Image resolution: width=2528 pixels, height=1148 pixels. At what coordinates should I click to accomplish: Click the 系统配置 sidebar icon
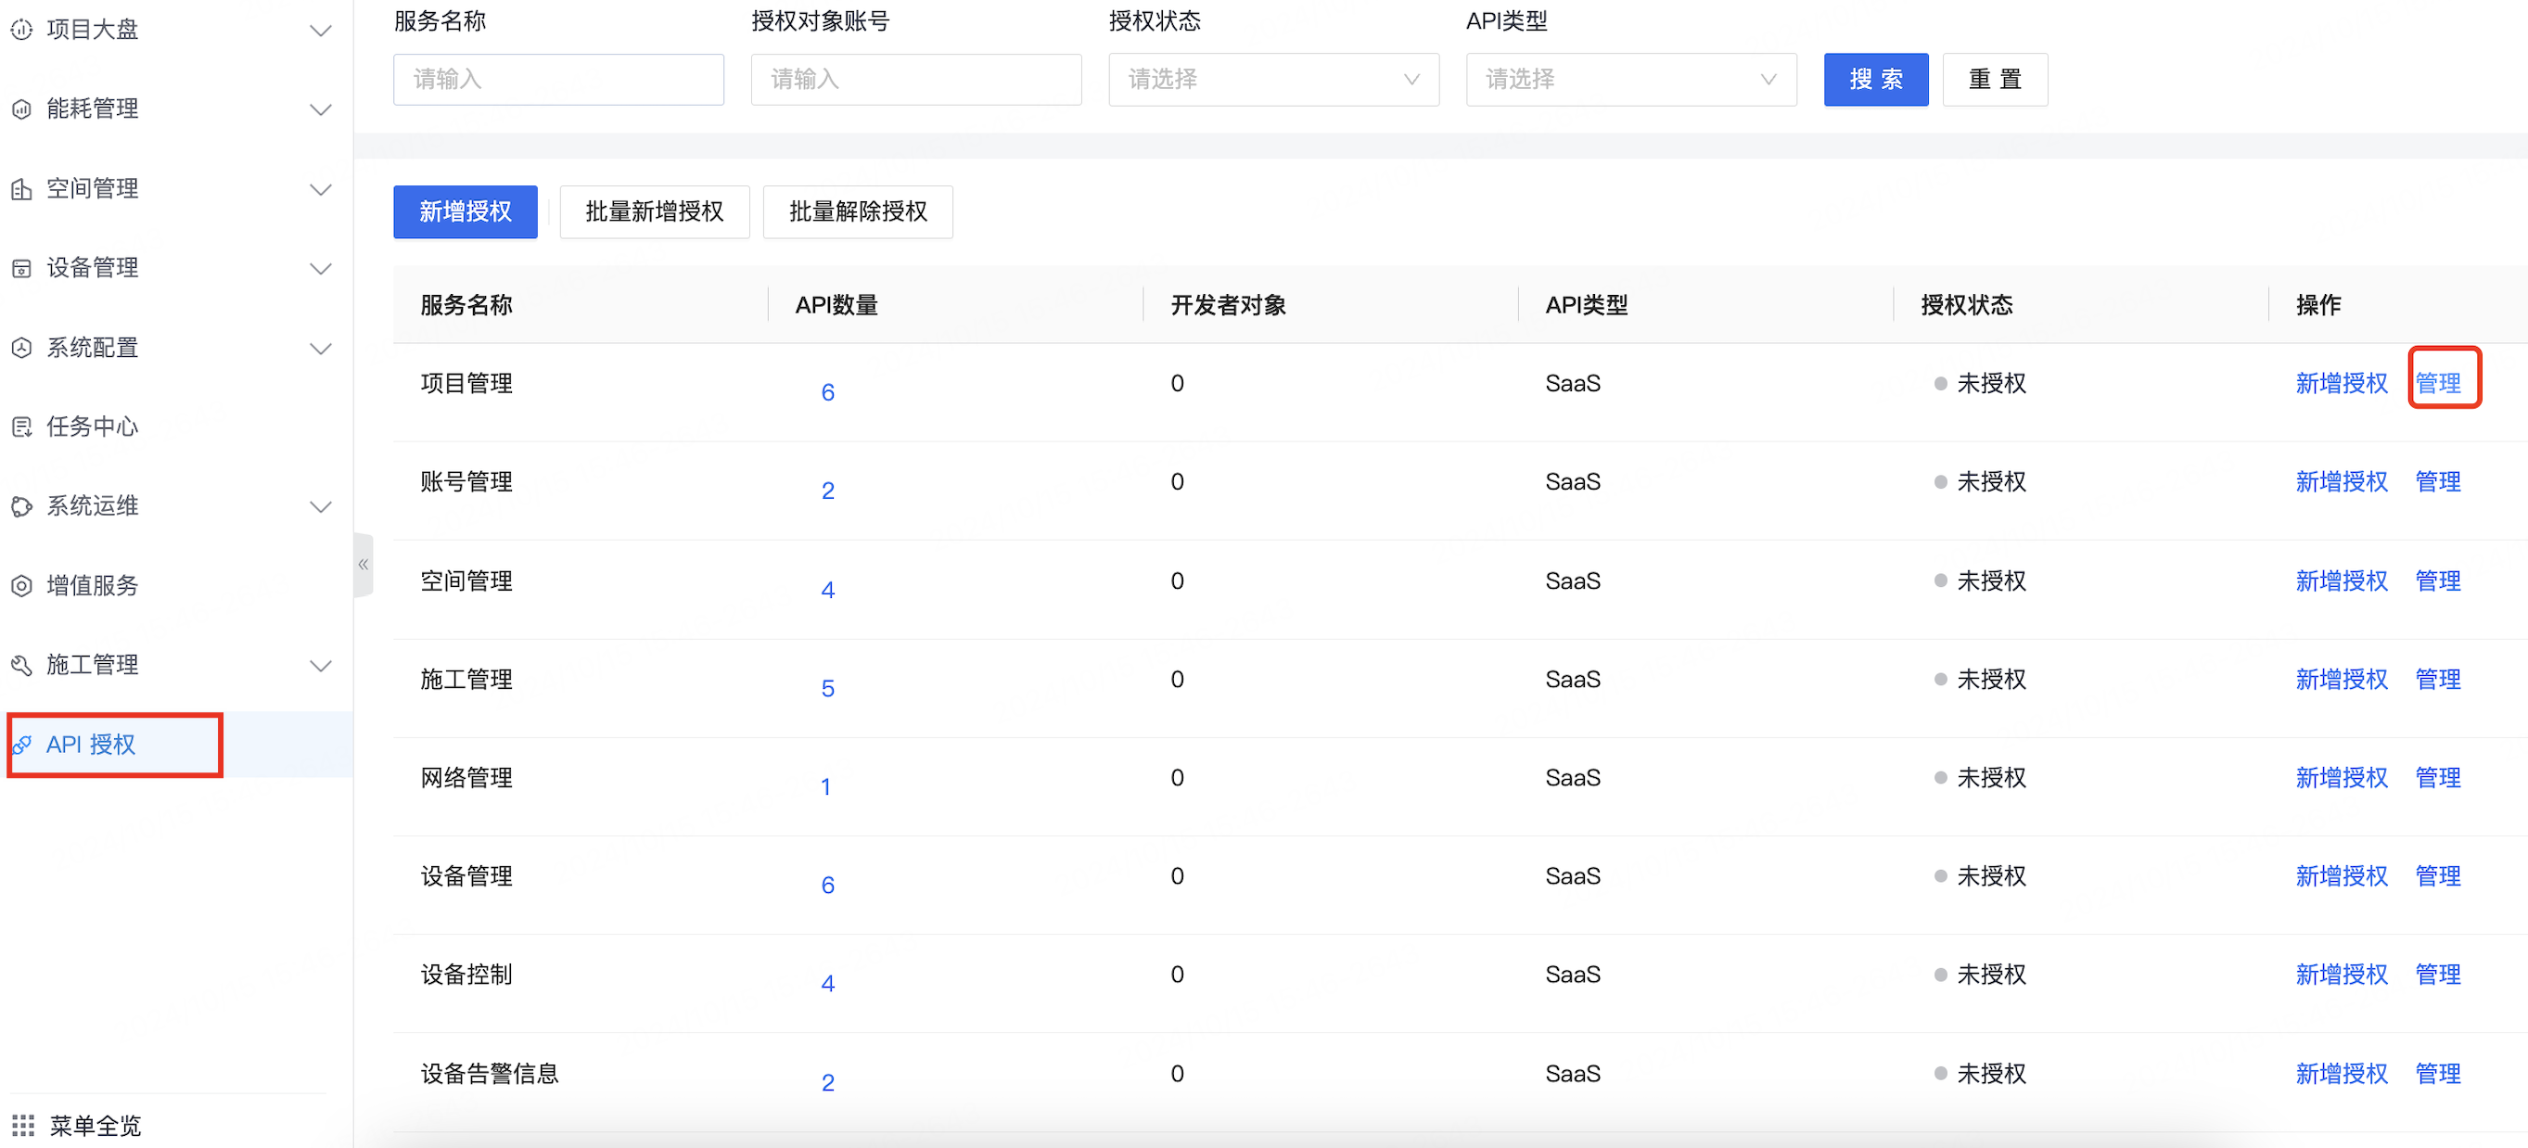pyautogui.click(x=21, y=348)
